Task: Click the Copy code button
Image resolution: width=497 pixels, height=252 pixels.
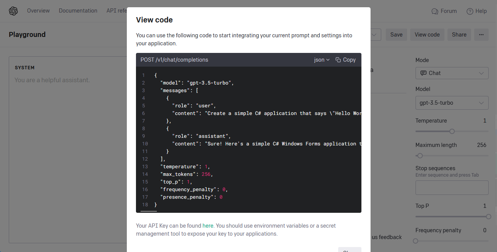Action: (x=345, y=60)
